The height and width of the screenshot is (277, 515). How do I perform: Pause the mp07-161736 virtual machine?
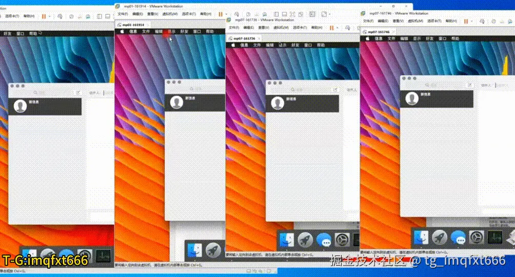tap(331, 28)
